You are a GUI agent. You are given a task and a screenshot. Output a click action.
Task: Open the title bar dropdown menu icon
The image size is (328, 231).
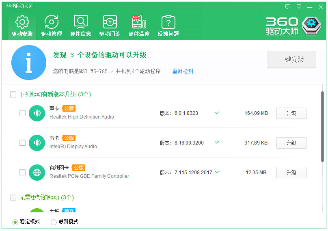coord(299,6)
